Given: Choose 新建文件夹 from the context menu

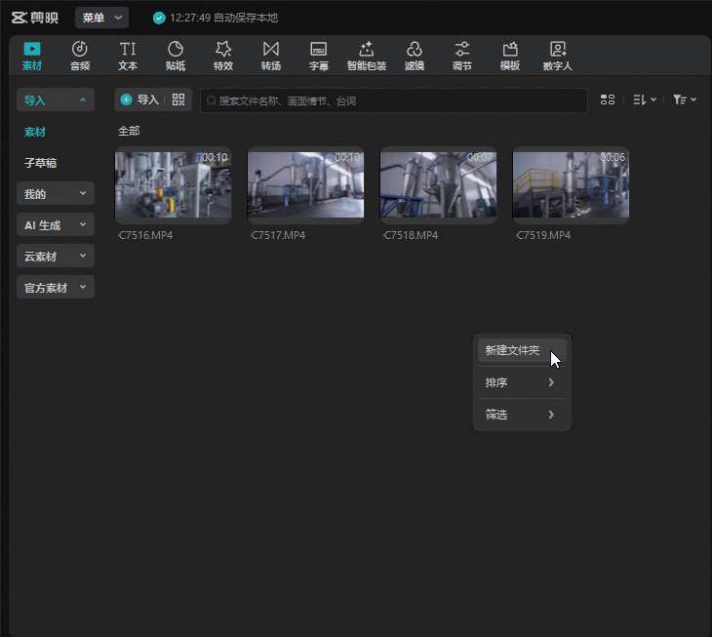Looking at the screenshot, I should 513,350.
